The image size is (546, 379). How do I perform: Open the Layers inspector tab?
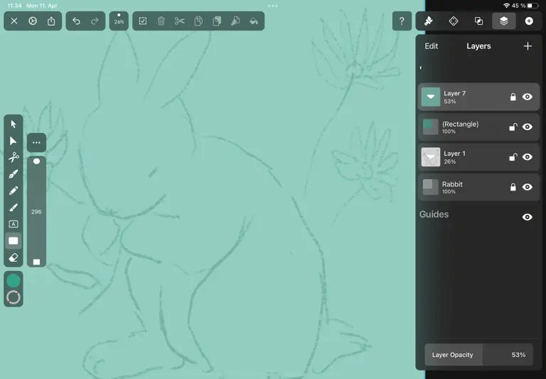[x=504, y=21]
